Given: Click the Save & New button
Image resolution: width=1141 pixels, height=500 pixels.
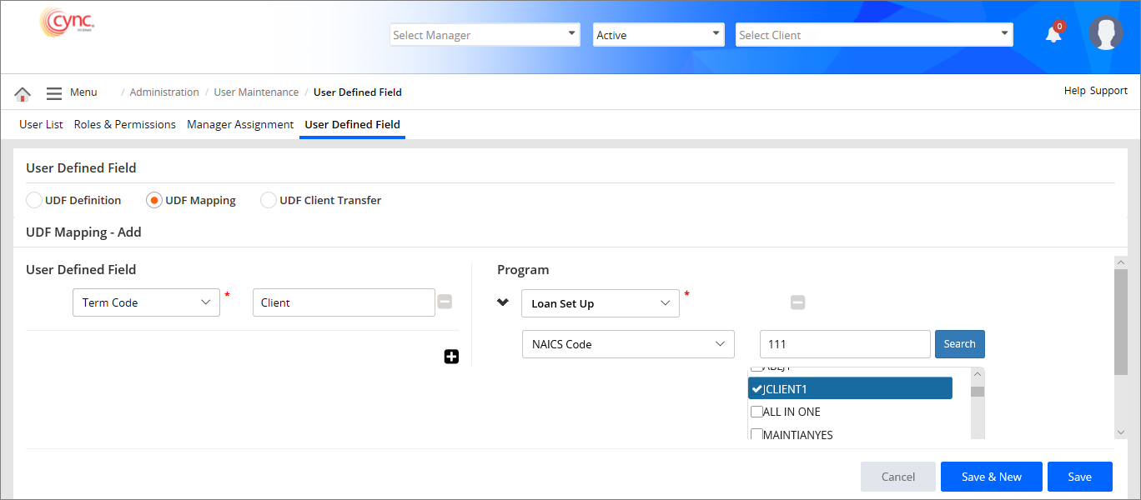Looking at the screenshot, I should [991, 477].
